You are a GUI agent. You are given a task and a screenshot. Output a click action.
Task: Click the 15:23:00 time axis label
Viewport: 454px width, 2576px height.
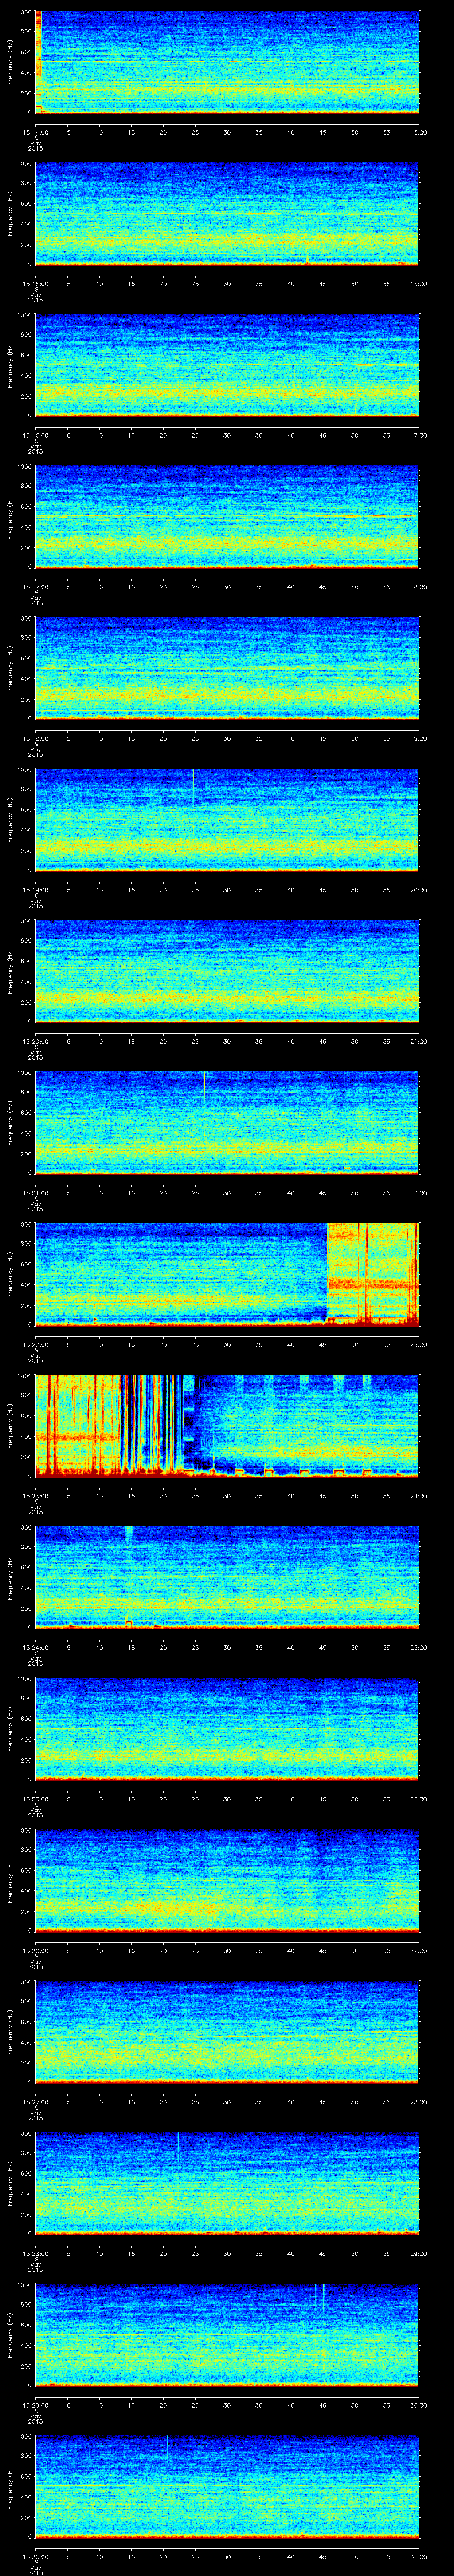[x=35, y=1496]
